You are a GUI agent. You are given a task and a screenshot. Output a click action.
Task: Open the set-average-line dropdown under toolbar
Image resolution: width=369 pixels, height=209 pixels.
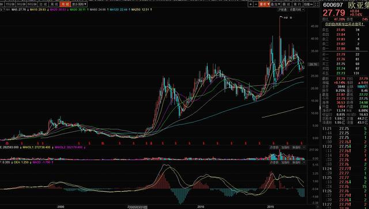[x=296, y=10]
